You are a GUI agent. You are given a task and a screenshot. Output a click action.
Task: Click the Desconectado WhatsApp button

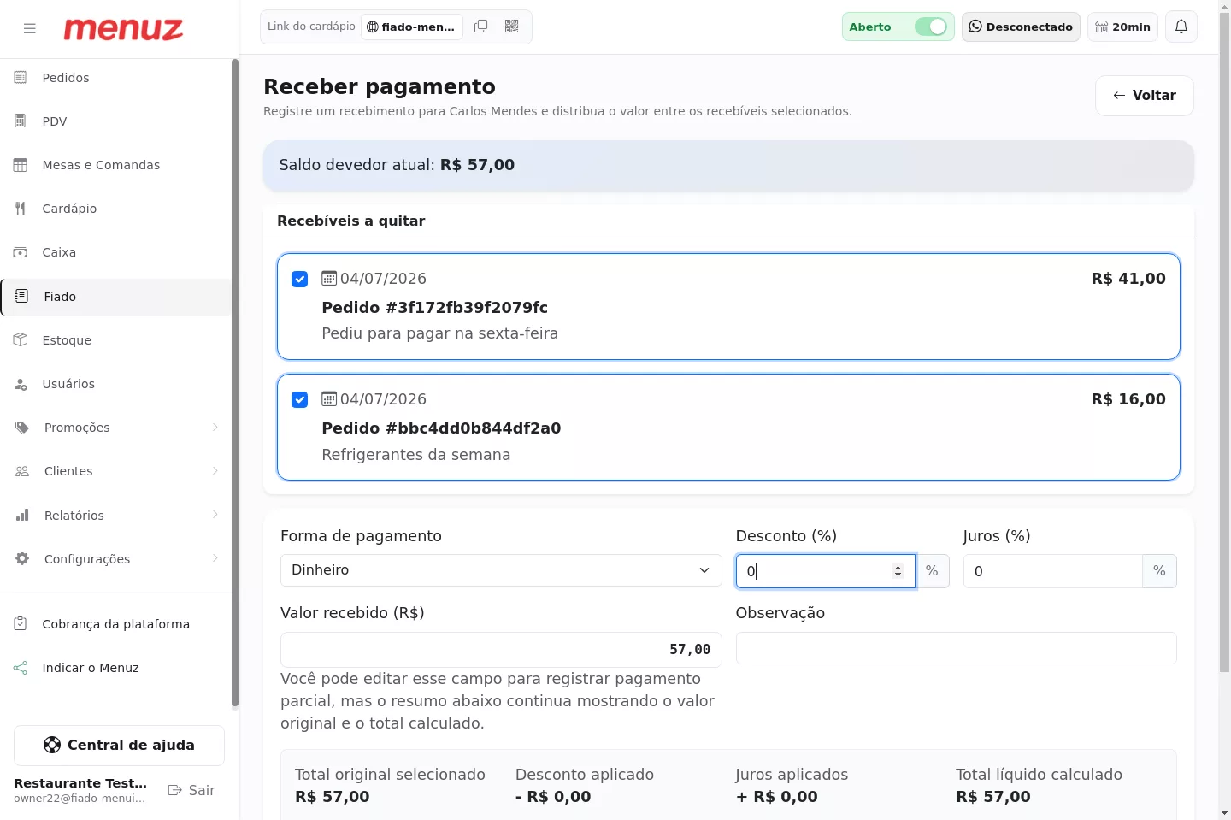1021,27
